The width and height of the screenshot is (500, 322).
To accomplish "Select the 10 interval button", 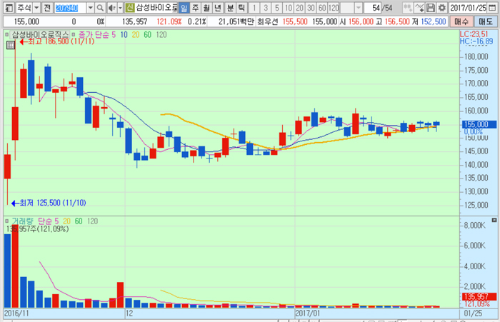I will [289, 8].
